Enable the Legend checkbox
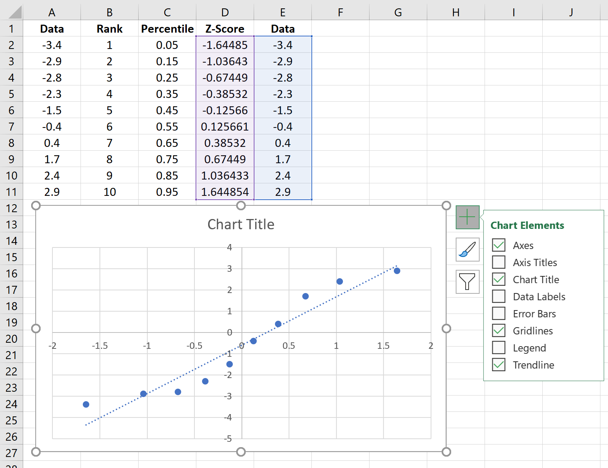 coord(499,348)
